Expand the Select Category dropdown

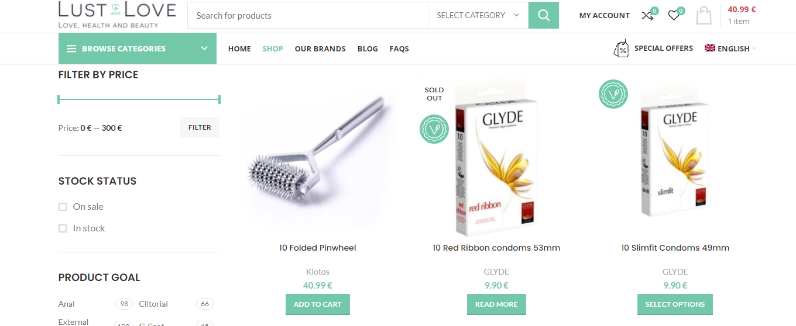tap(478, 15)
